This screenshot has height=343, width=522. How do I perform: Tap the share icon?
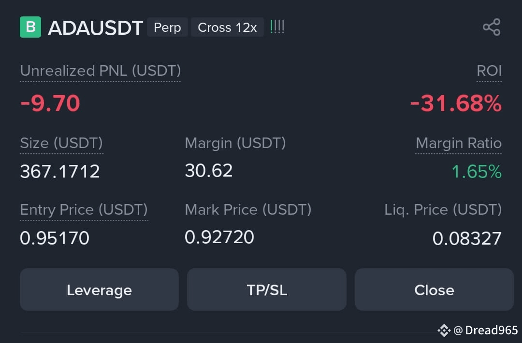(x=492, y=27)
